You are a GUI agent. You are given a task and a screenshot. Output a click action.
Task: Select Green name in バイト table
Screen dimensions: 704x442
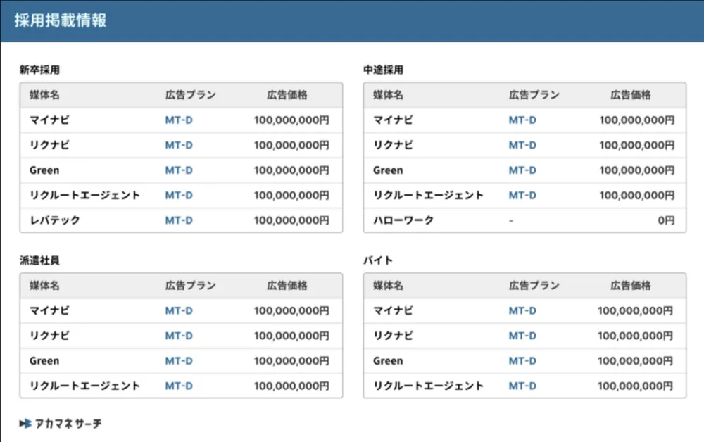[x=387, y=361]
